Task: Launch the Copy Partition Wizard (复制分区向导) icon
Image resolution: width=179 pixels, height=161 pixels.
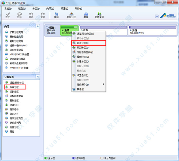Action: click(6, 41)
